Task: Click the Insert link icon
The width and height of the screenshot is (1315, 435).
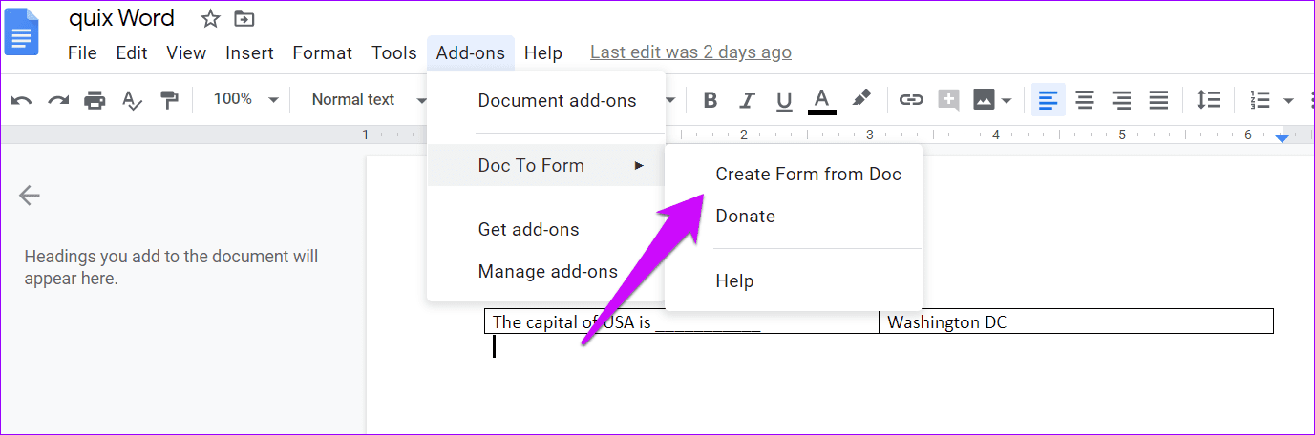Action: click(911, 100)
